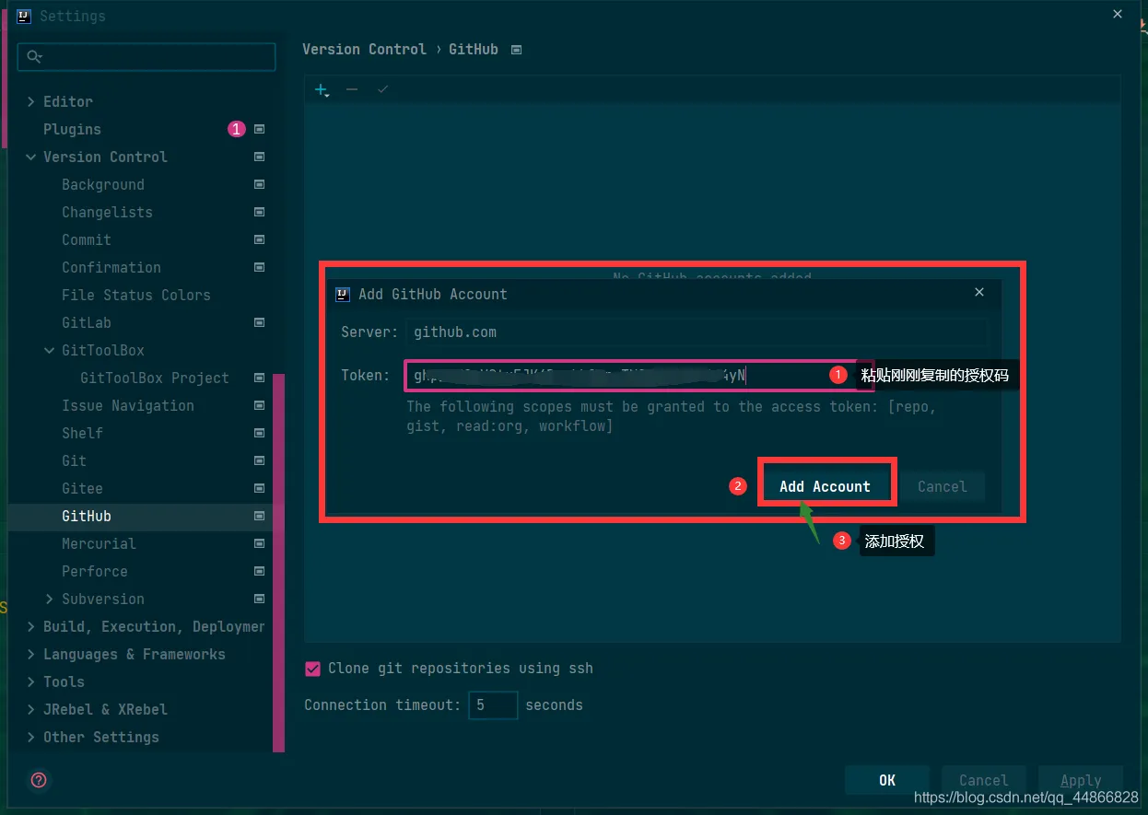Click the checkmark Set default account icon
Viewport: 1148px width, 815px height.
[x=383, y=89]
